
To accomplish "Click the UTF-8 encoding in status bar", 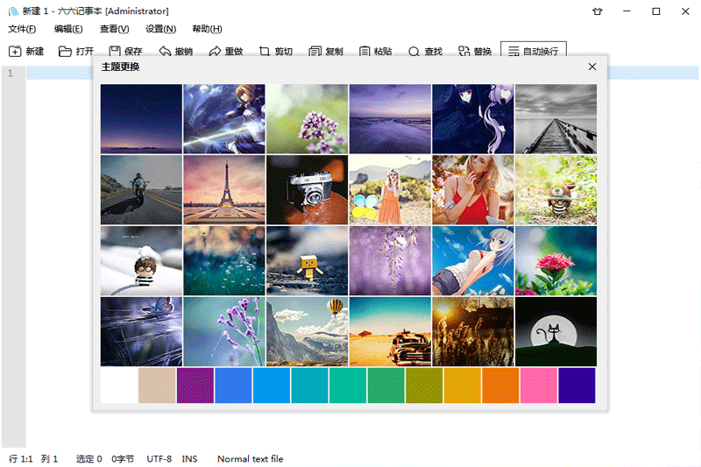I will click(159, 459).
